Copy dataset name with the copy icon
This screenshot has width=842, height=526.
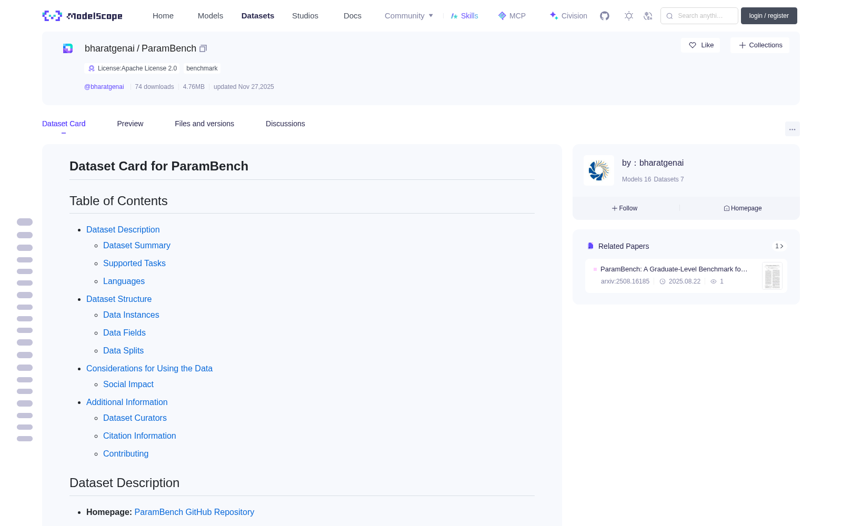tap(203, 48)
